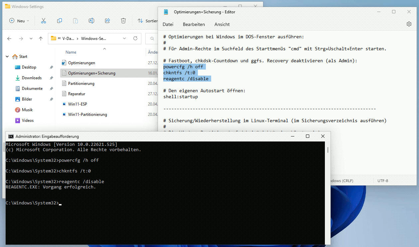Click the UTF-8 encoding in Editor status bar
419x247 pixels.
coord(383,181)
